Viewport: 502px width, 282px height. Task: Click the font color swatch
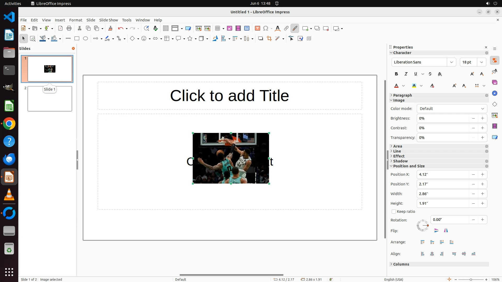[396, 86]
